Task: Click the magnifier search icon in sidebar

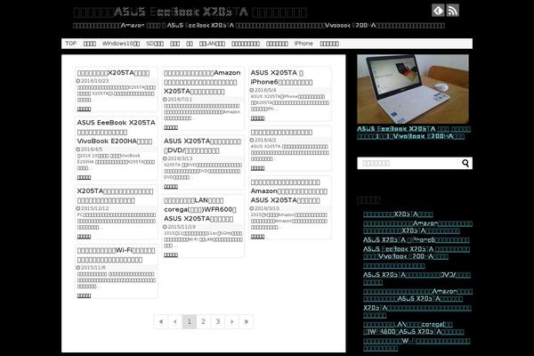Action: coord(465,163)
